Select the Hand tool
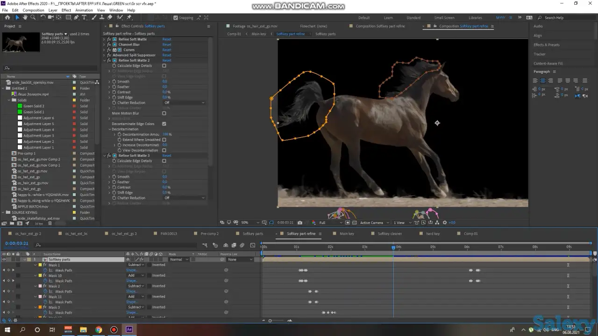 pos(25,17)
